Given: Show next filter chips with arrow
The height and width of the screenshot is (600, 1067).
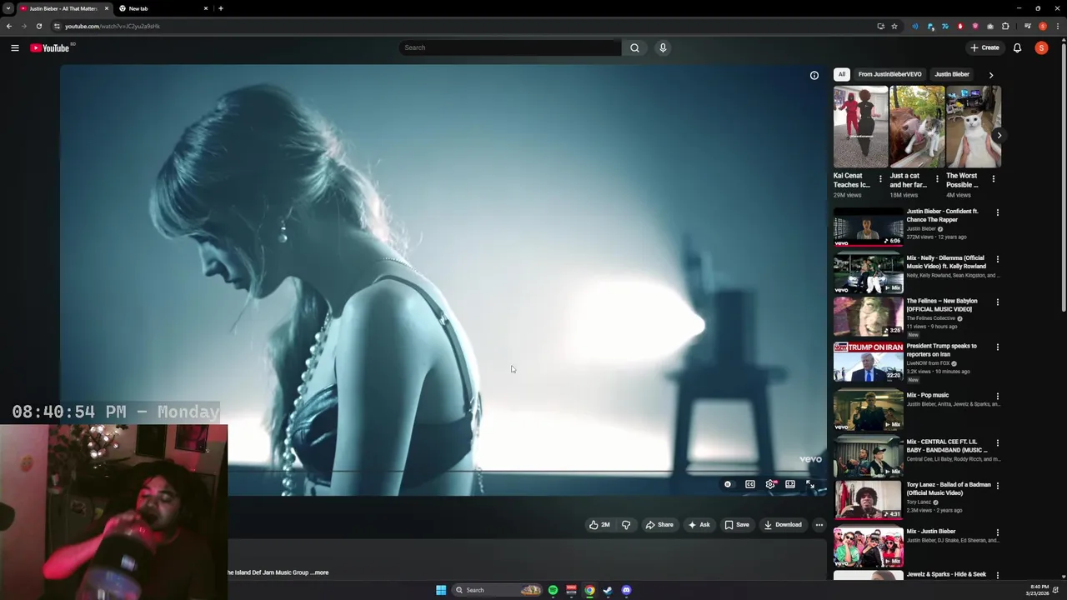Looking at the screenshot, I should pos(991,75).
